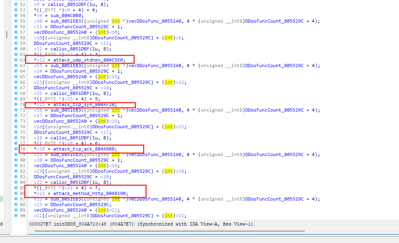
Task: Jump to attack_method_http_8048190 function
Action: click(x=91, y=193)
